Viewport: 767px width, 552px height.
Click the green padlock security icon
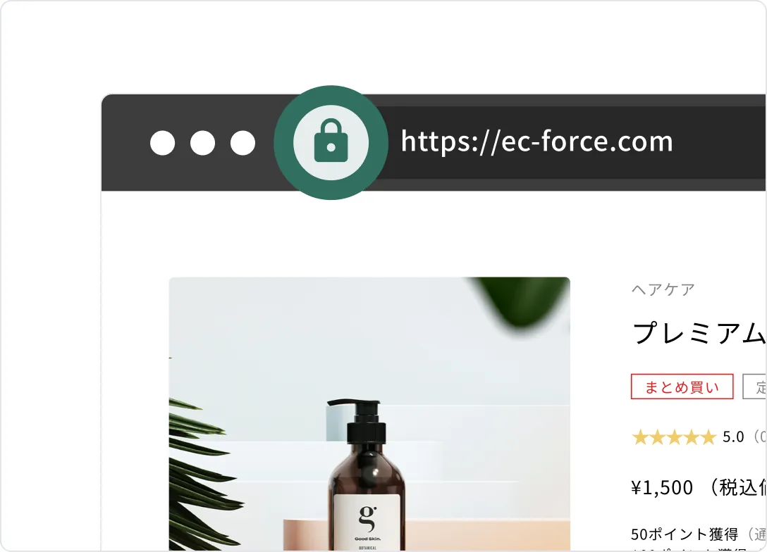[331, 142]
